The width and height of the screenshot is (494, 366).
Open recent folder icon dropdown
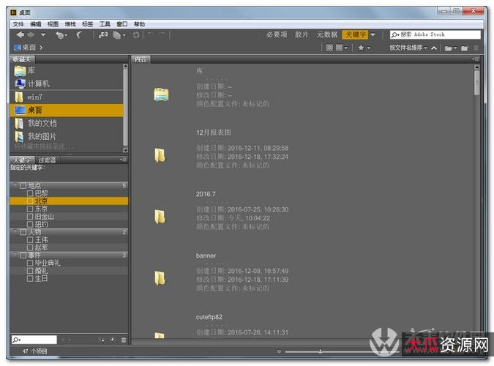click(450, 48)
